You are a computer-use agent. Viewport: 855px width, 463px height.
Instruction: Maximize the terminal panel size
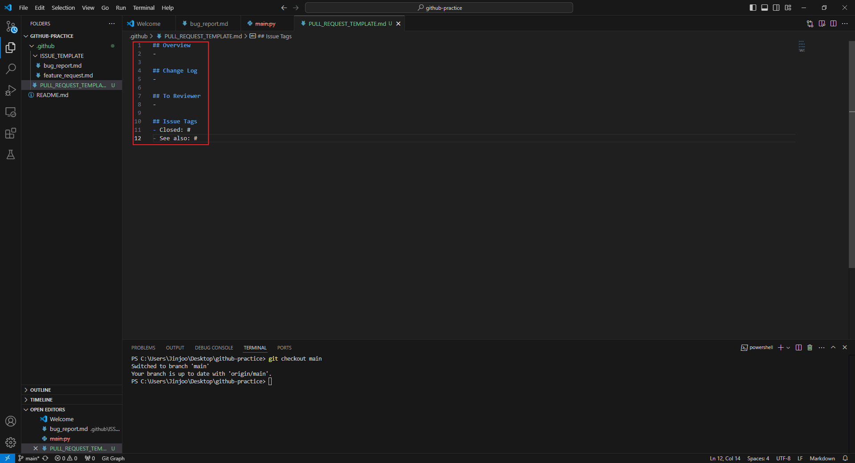coord(833,347)
